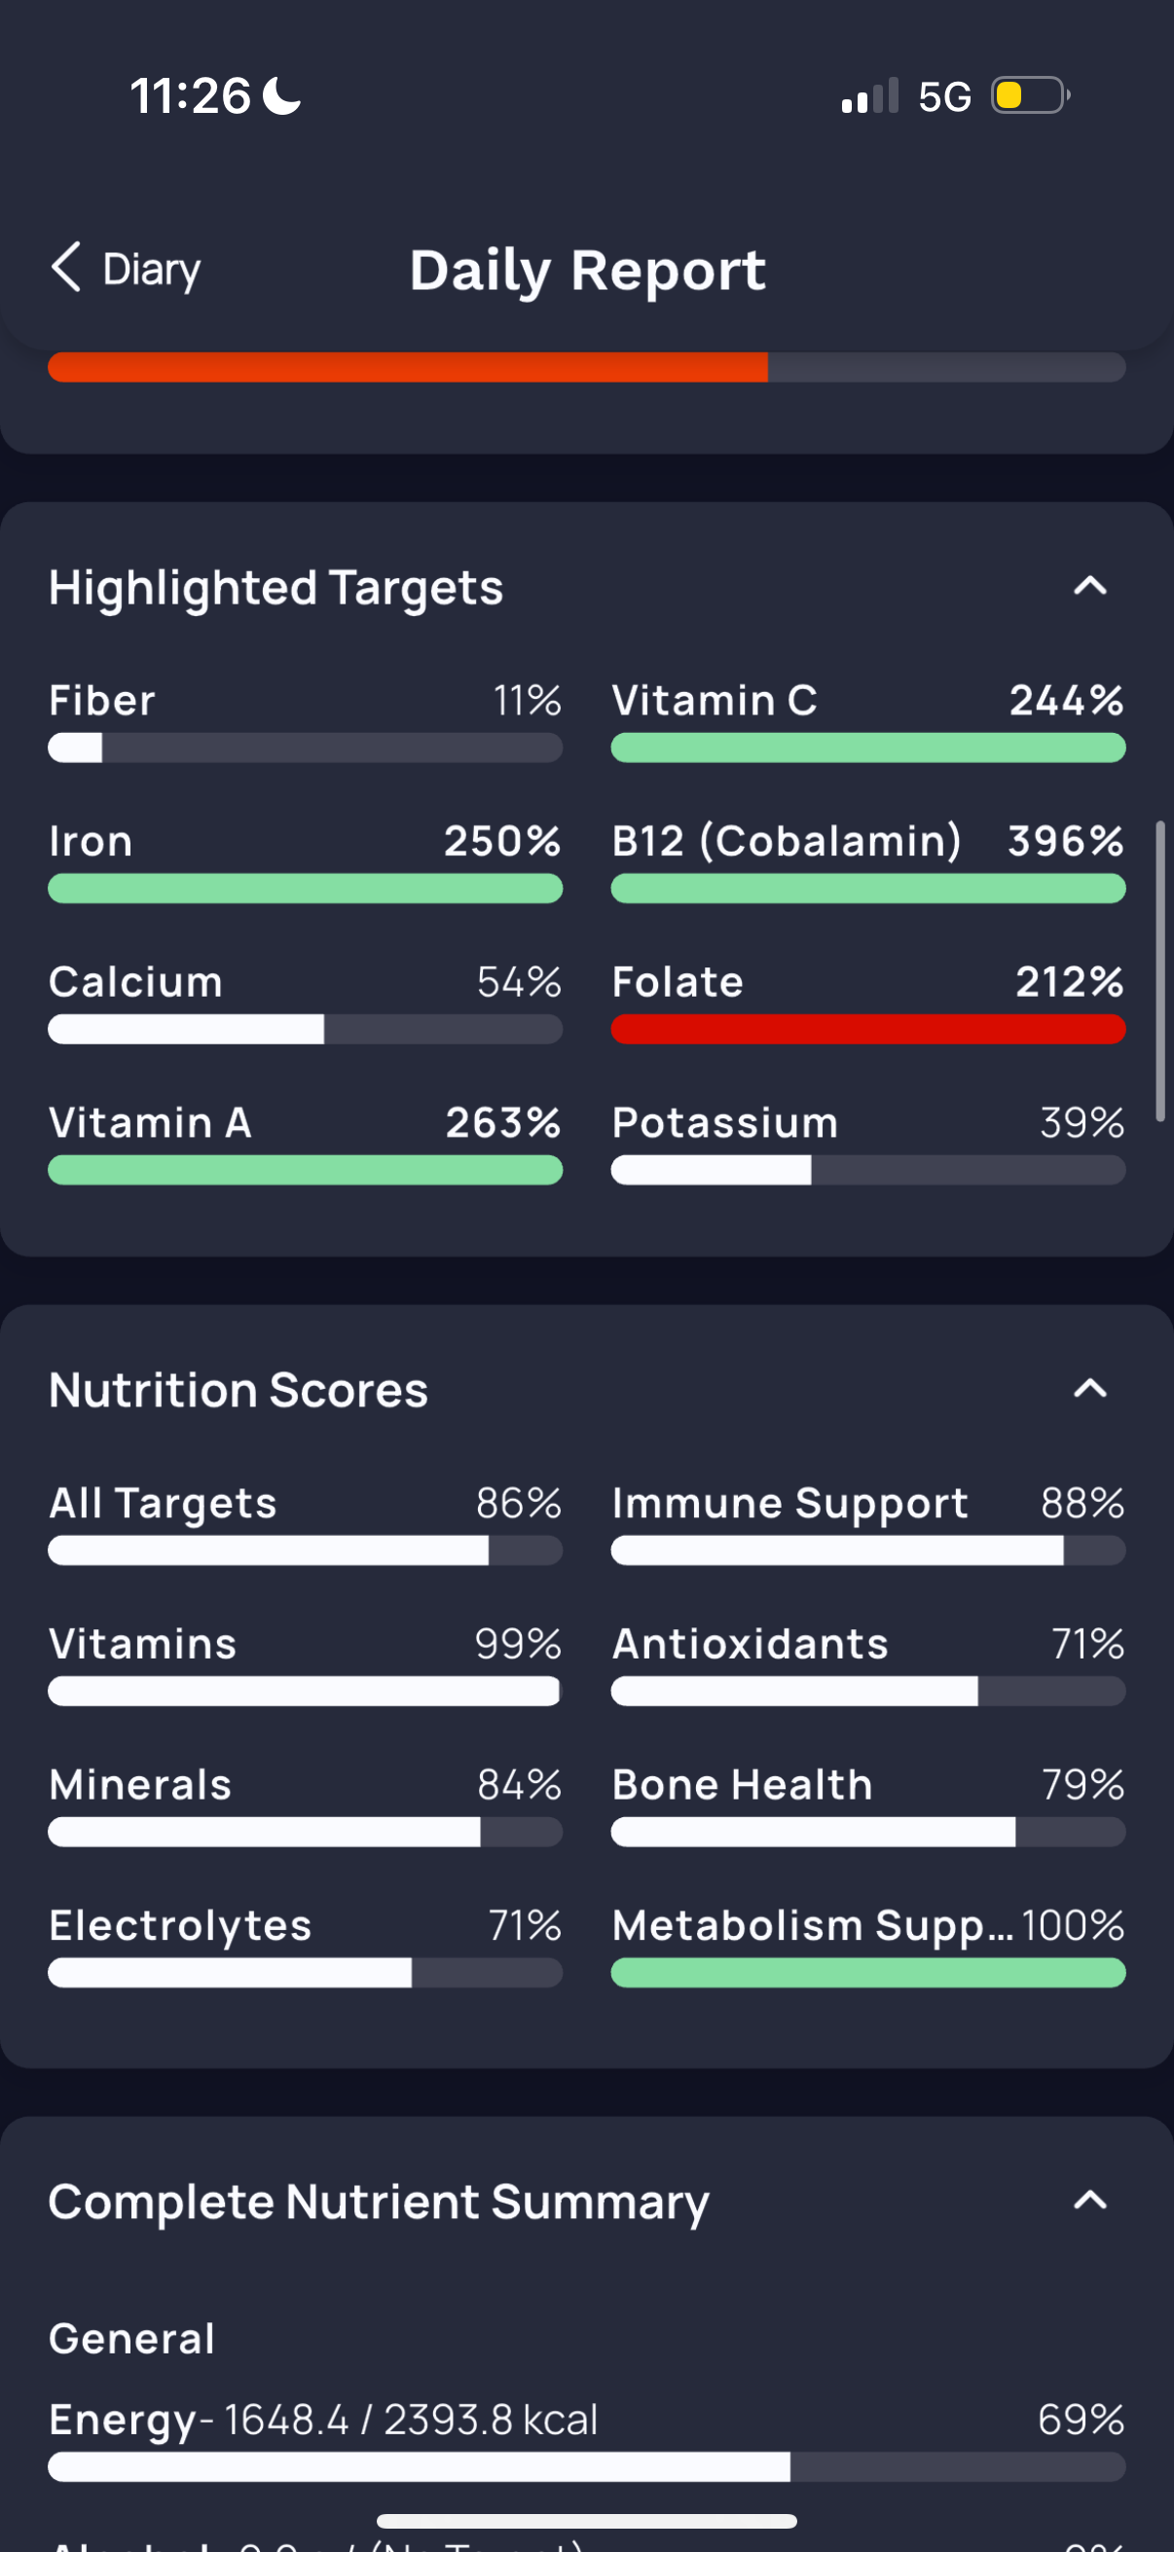The image size is (1174, 2552).
Task: Tap the home indicator bar at bottom
Action: 586,2521
